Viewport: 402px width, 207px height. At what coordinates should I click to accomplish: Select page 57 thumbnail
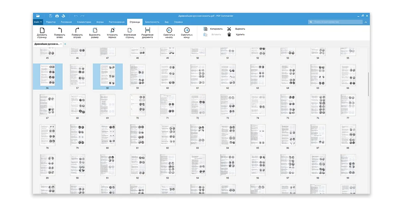pos(78,75)
